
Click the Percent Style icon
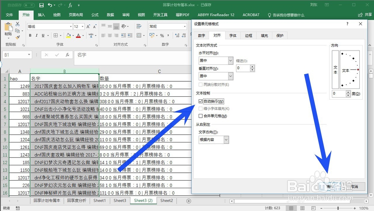[x=162, y=35]
